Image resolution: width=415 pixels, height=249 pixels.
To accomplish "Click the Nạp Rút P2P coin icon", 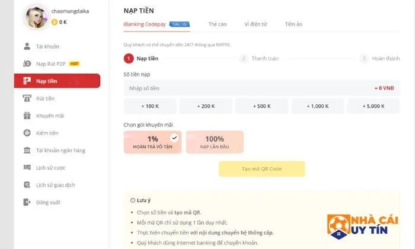I will pyautogui.click(x=27, y=63).
